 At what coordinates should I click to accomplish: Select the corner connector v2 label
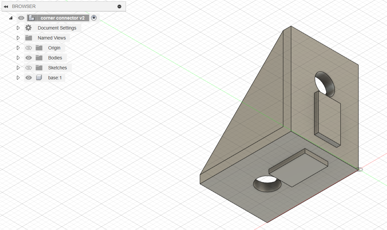point(63,18)
